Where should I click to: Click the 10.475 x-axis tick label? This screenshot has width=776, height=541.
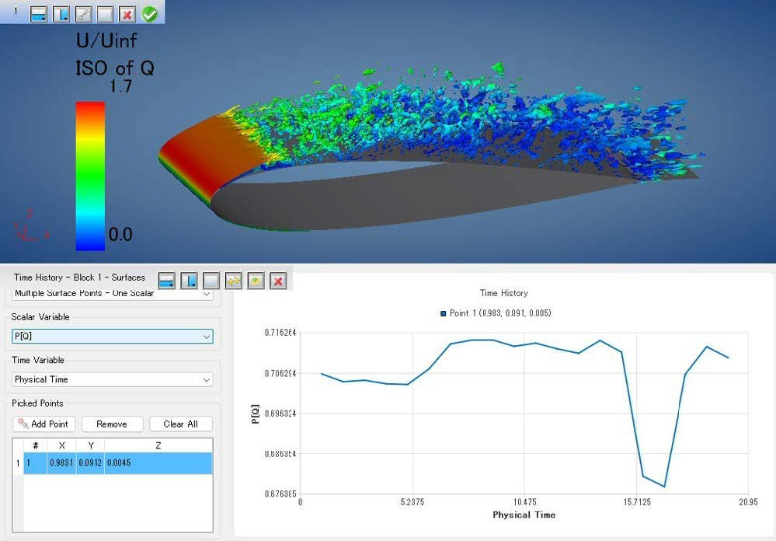click(524, 502)
